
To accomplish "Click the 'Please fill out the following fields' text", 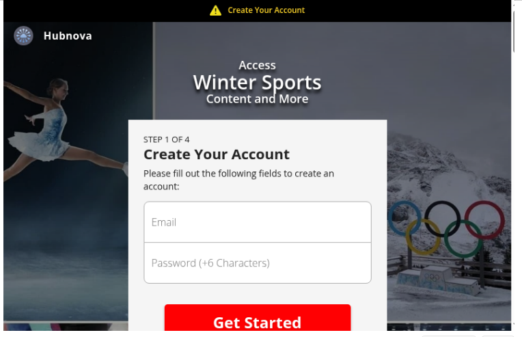I will click(238, 180).
